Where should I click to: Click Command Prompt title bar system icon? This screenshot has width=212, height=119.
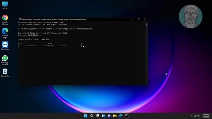point(20,19)
